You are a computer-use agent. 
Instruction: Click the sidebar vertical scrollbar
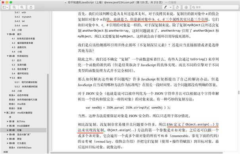tap(48, 113)
